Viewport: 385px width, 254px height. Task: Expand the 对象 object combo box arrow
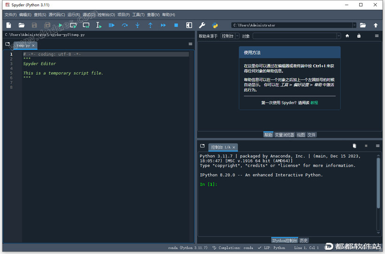339,36
